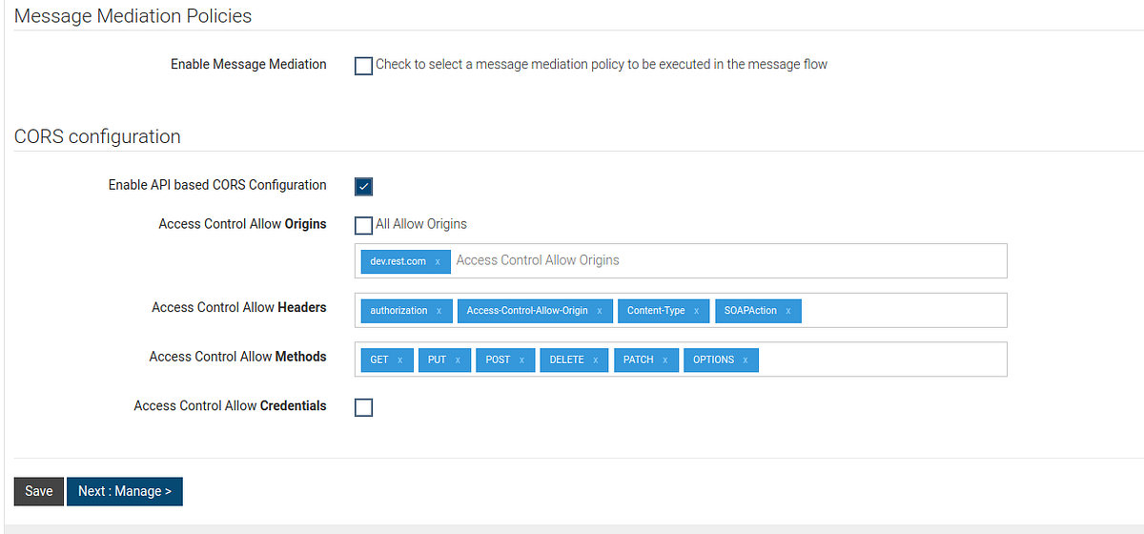Viewport: 1144px width, 534px height.
Task: Enable Access Control Allow Credentials checkbox
Action: [x=363, y=407]
